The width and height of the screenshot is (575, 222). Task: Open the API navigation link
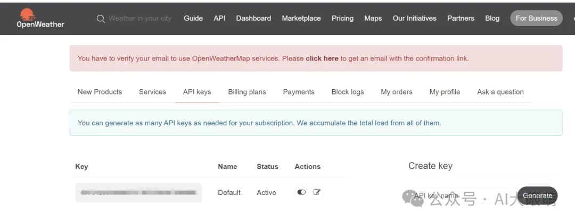click(x=219, y=18)
